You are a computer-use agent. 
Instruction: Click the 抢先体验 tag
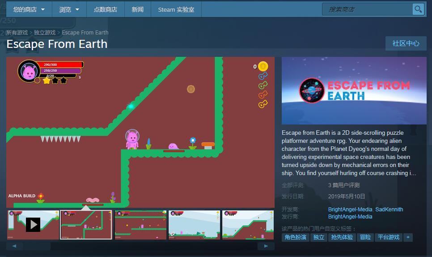click(342, 237)
